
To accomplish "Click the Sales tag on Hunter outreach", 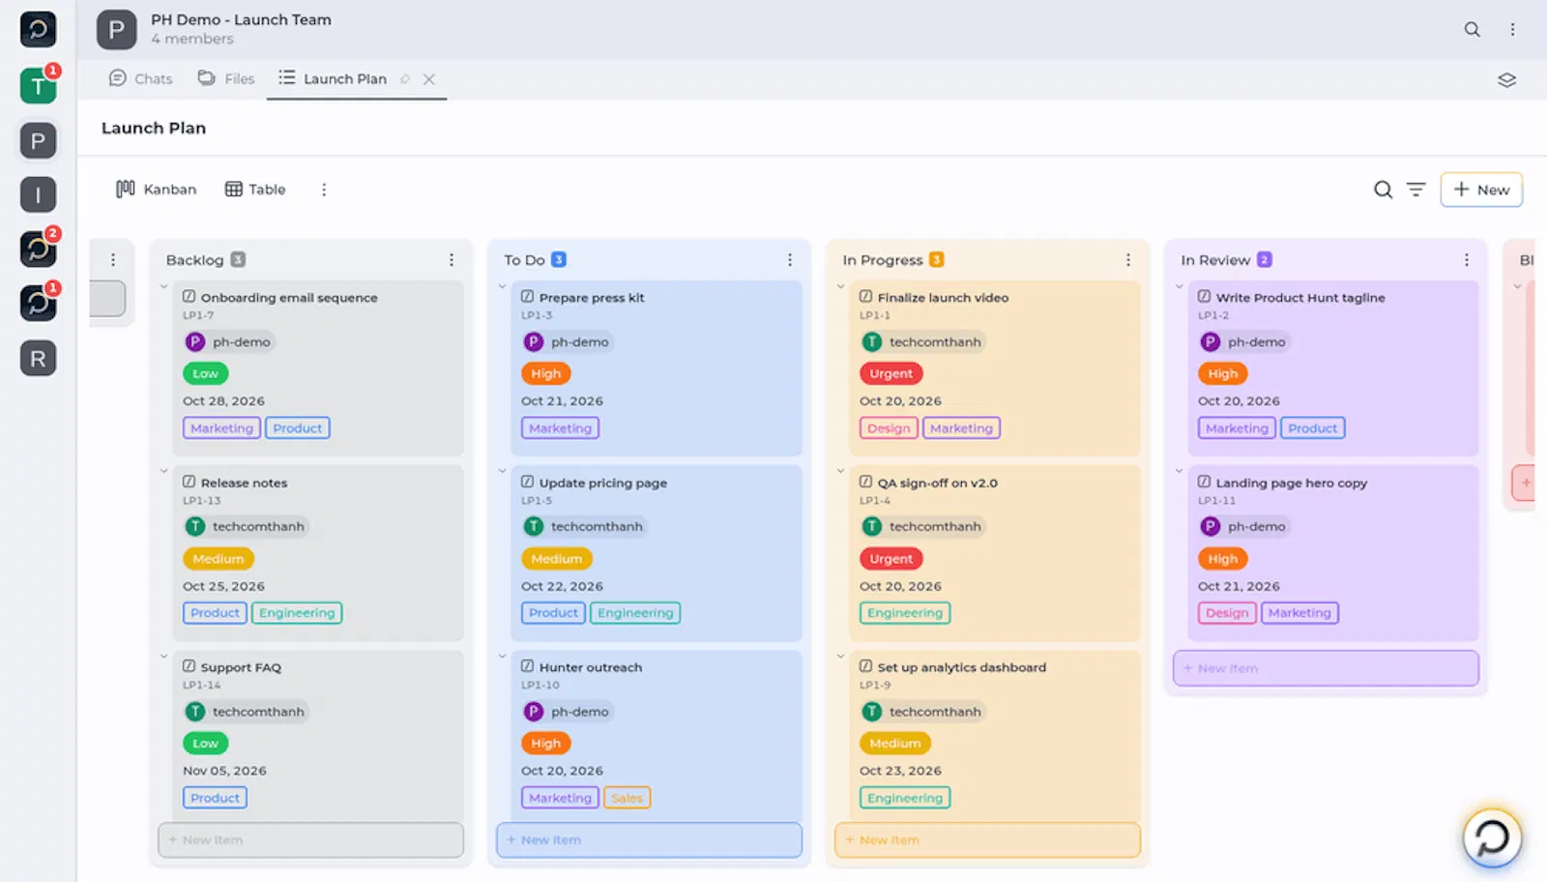I will (627, 798).
